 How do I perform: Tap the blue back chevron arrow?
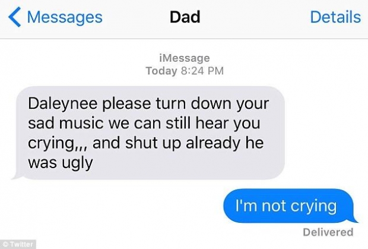(x=15, y=17)
